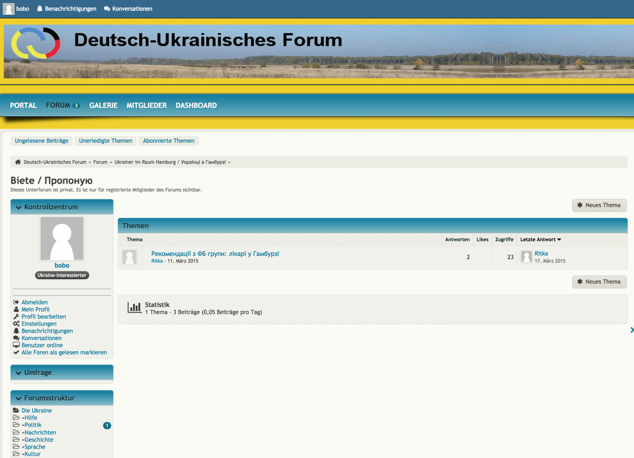This screenshot has height=458, width=634.
Task: Open the Die Ukraine tree entry
Action: tap(36, 410)
